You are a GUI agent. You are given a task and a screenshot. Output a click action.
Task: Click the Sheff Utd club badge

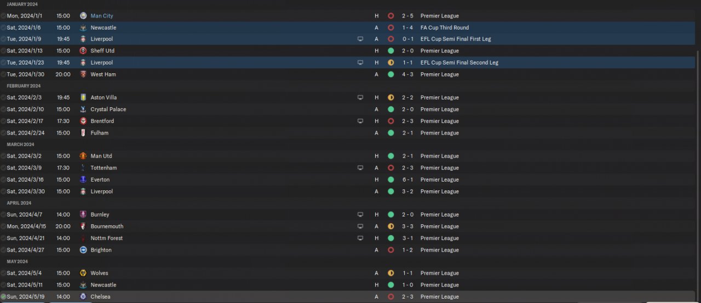tap(83, 51)
